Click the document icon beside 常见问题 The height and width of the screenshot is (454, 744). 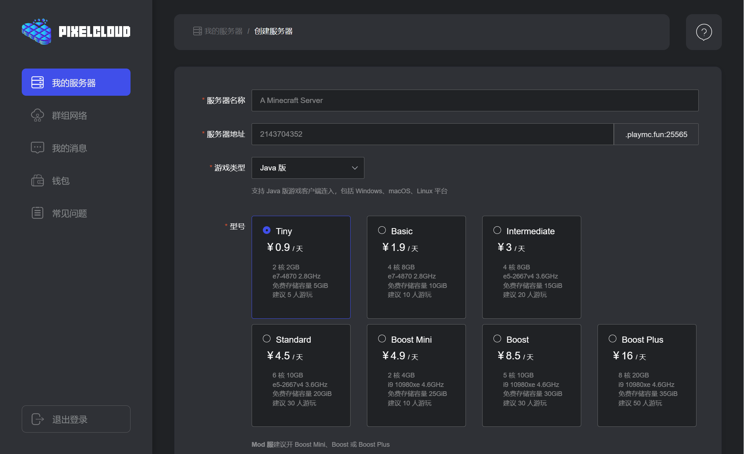pos(37,213)
